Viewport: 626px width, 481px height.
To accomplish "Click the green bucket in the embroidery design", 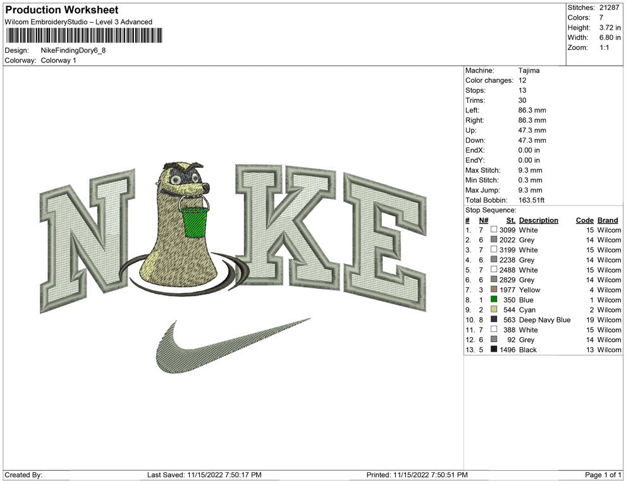I will (x=195, y=222).
